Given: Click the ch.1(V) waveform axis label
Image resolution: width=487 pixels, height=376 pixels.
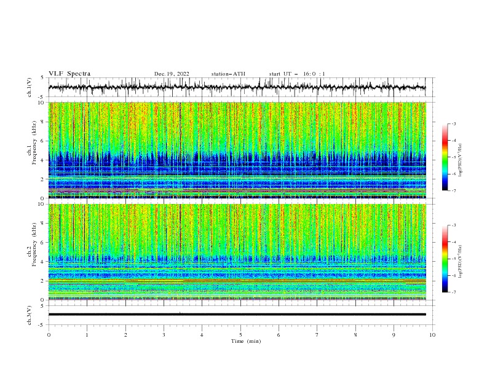Looking at the screenshot, I should tap(30, 87).
